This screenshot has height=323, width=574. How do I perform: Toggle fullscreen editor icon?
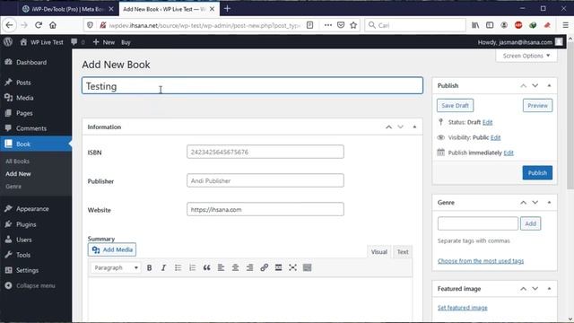coord(292,267)
